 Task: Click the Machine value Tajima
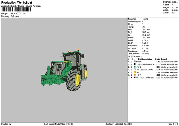coord(145,19)
